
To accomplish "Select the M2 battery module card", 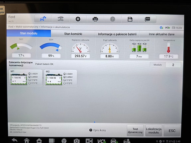I will tap(60, 78).
